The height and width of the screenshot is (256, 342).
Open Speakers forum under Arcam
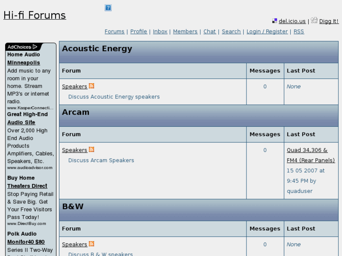tap(75, 150)
